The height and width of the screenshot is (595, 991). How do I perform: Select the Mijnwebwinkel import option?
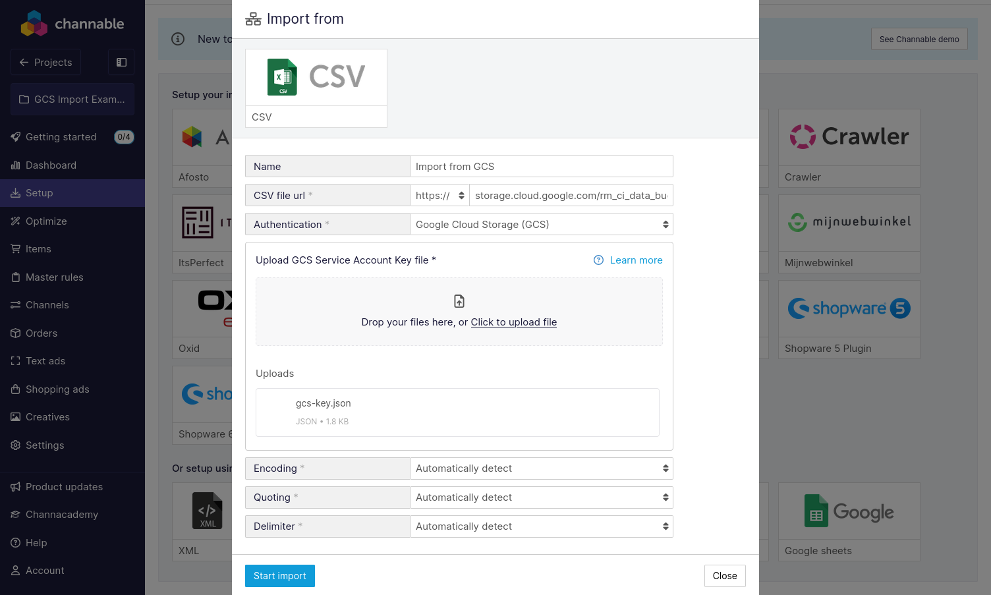pyautogui.click(x=849, y=233)
